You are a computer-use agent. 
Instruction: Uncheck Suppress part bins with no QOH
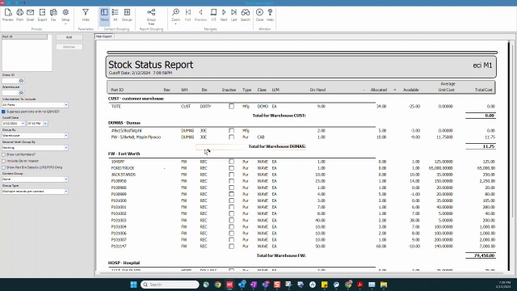click(x=3, y=112)
